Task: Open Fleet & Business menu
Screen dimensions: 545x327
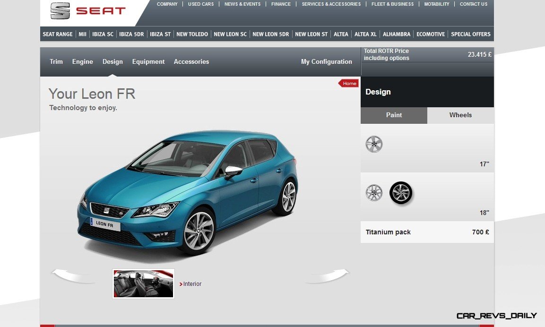Action: (x=392, y=4)
